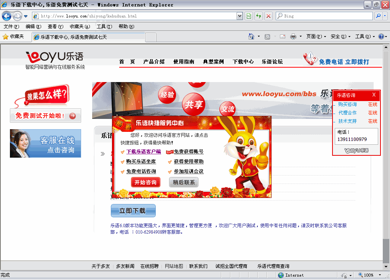Open the 帮助(H) menu
The width and height of the screenshot is (390, 280).
126,27
